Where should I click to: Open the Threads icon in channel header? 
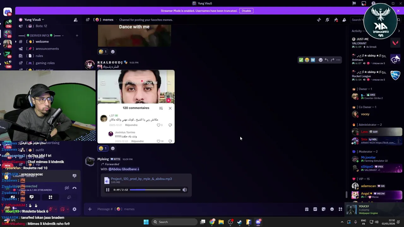(319, 20)
